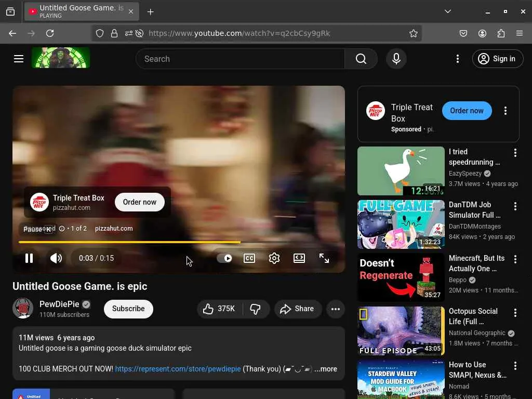Save page to Pocket

click(463, 33)
